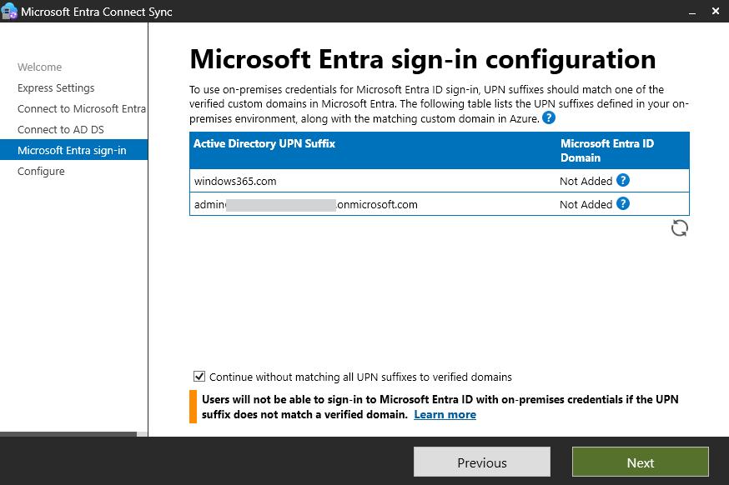Open the Learn more link

coord(445,414)
